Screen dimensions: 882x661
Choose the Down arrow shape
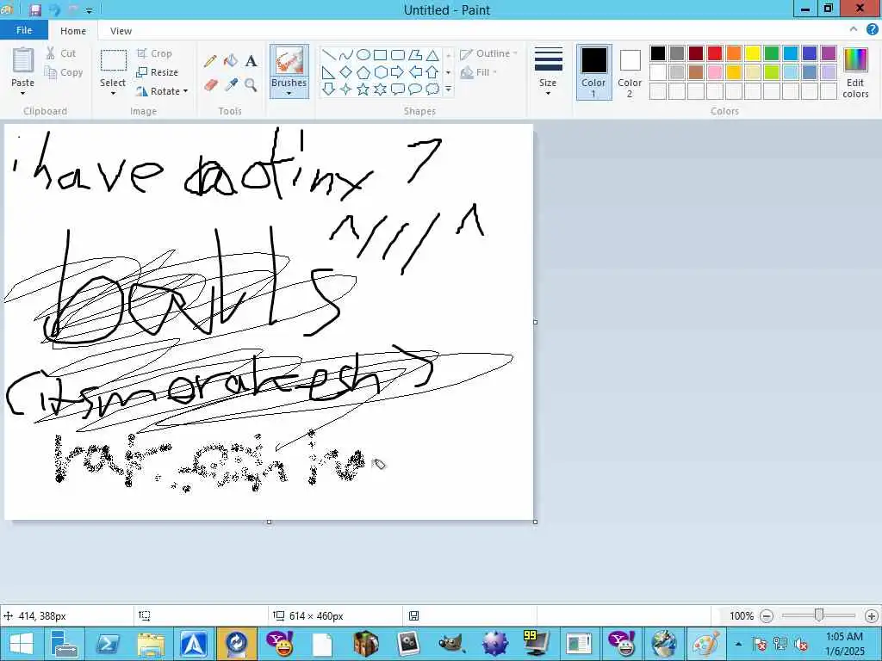tap(329, 89)
